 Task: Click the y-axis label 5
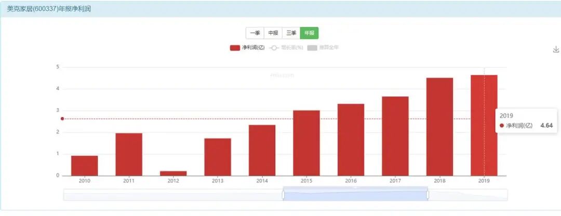pos(58,67)
